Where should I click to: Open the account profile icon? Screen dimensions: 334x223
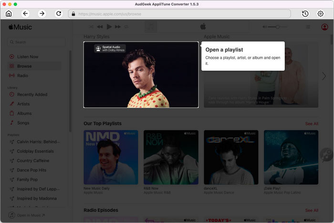[x=324, y=27]
